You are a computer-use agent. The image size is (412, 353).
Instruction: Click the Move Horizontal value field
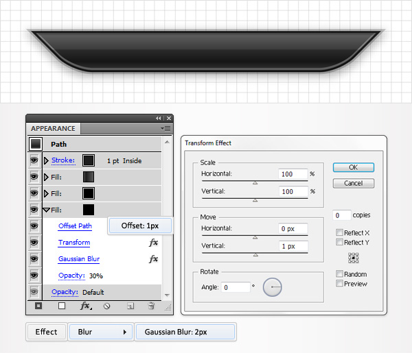293,228
